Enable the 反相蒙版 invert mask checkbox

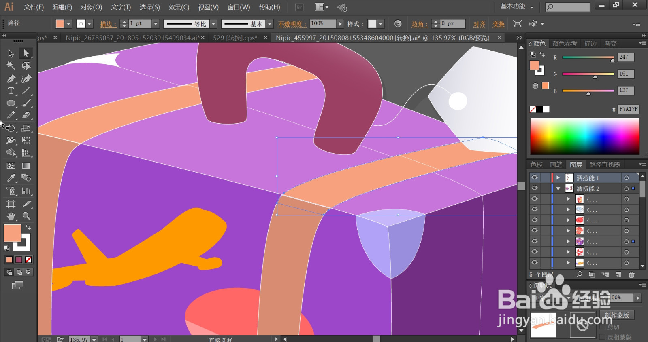pos(602,337)
